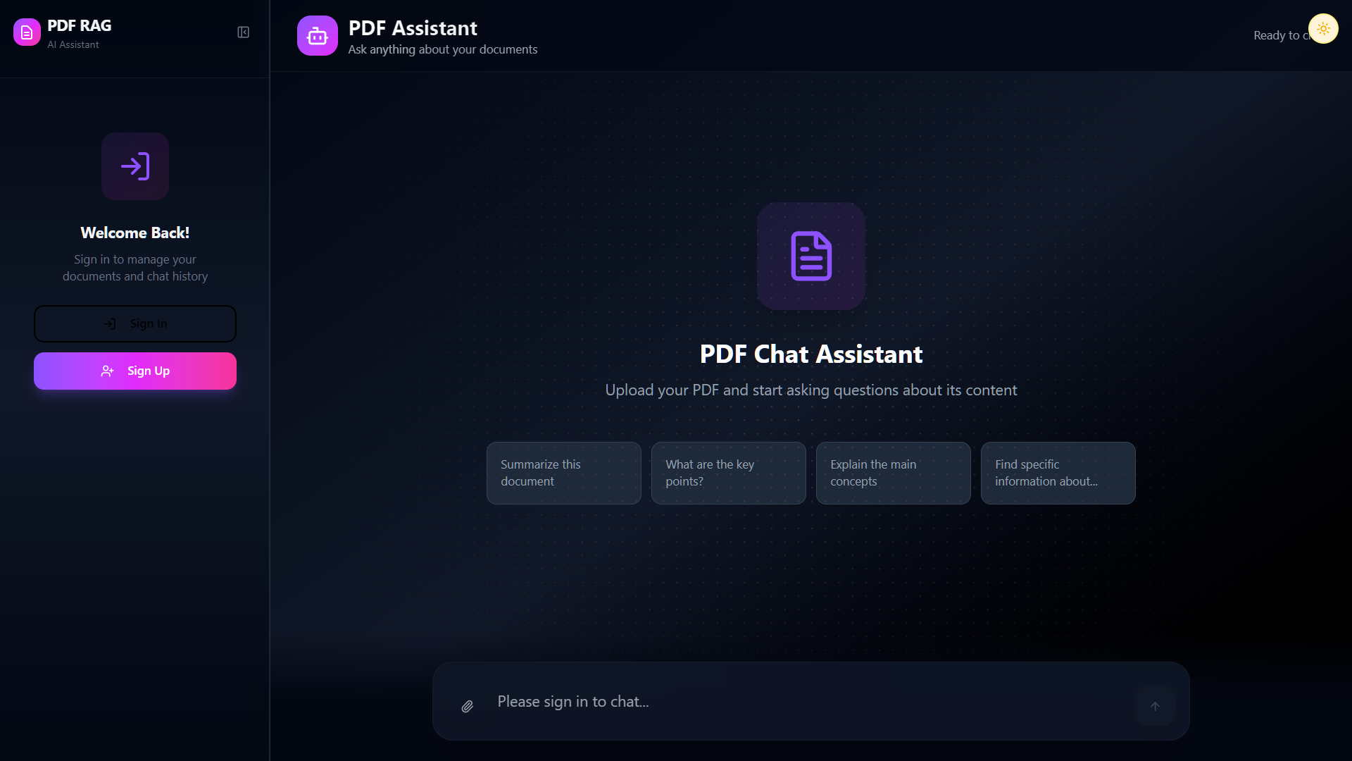The width and height of the screenshot is (1352, 761).
Task: Click the 'Welcome Back!' heading
Action: pyautogui.click(x=135, y=233)
